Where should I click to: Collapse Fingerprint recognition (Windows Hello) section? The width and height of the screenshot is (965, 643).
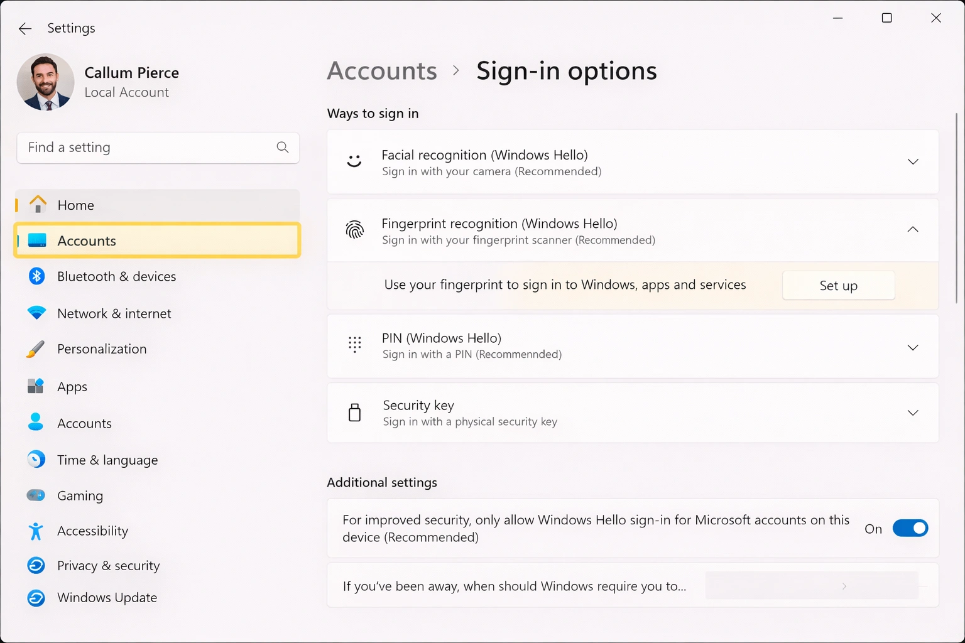(x=913, y=230)
